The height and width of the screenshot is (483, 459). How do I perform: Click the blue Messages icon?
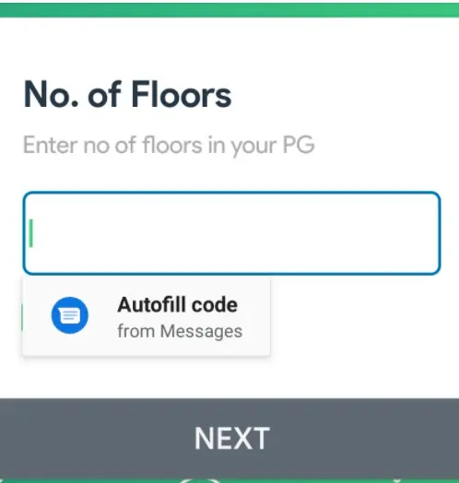click(70, 315)
